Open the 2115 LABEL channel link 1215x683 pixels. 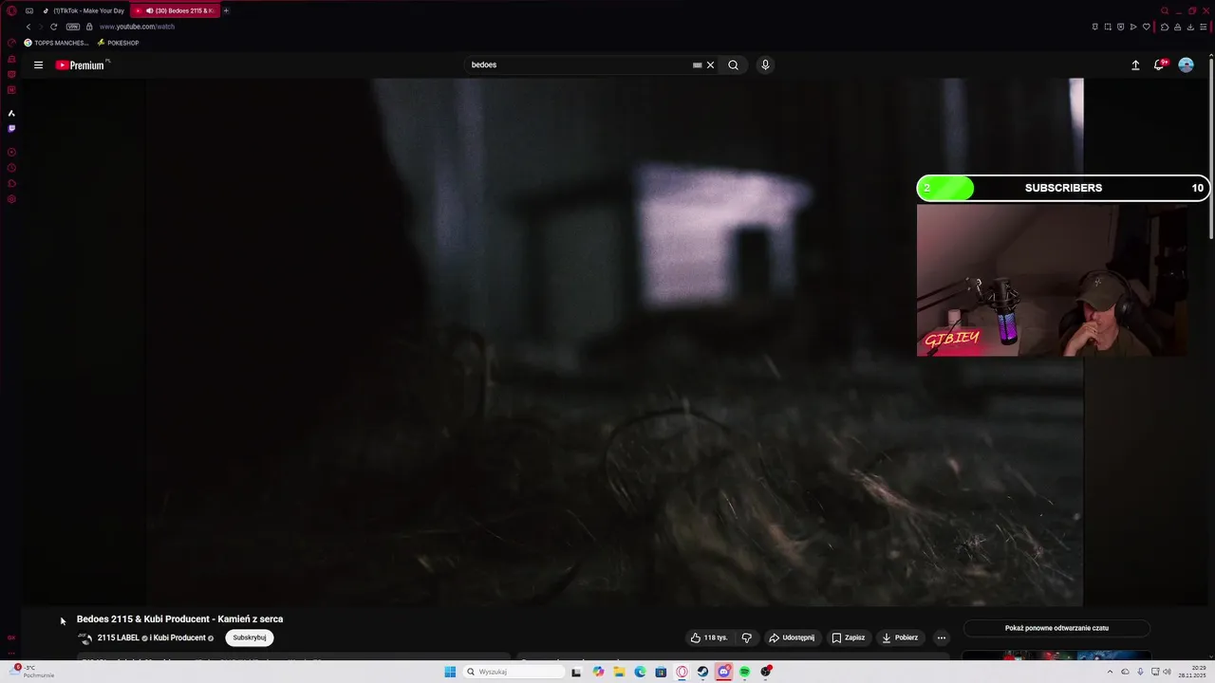click(x=118, y=637)
